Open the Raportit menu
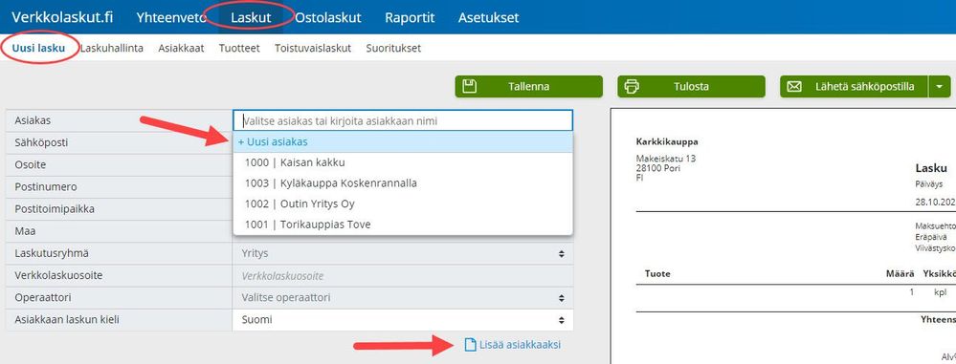The height and width of the screenshot is (364, 956). (x=410, y=17)
